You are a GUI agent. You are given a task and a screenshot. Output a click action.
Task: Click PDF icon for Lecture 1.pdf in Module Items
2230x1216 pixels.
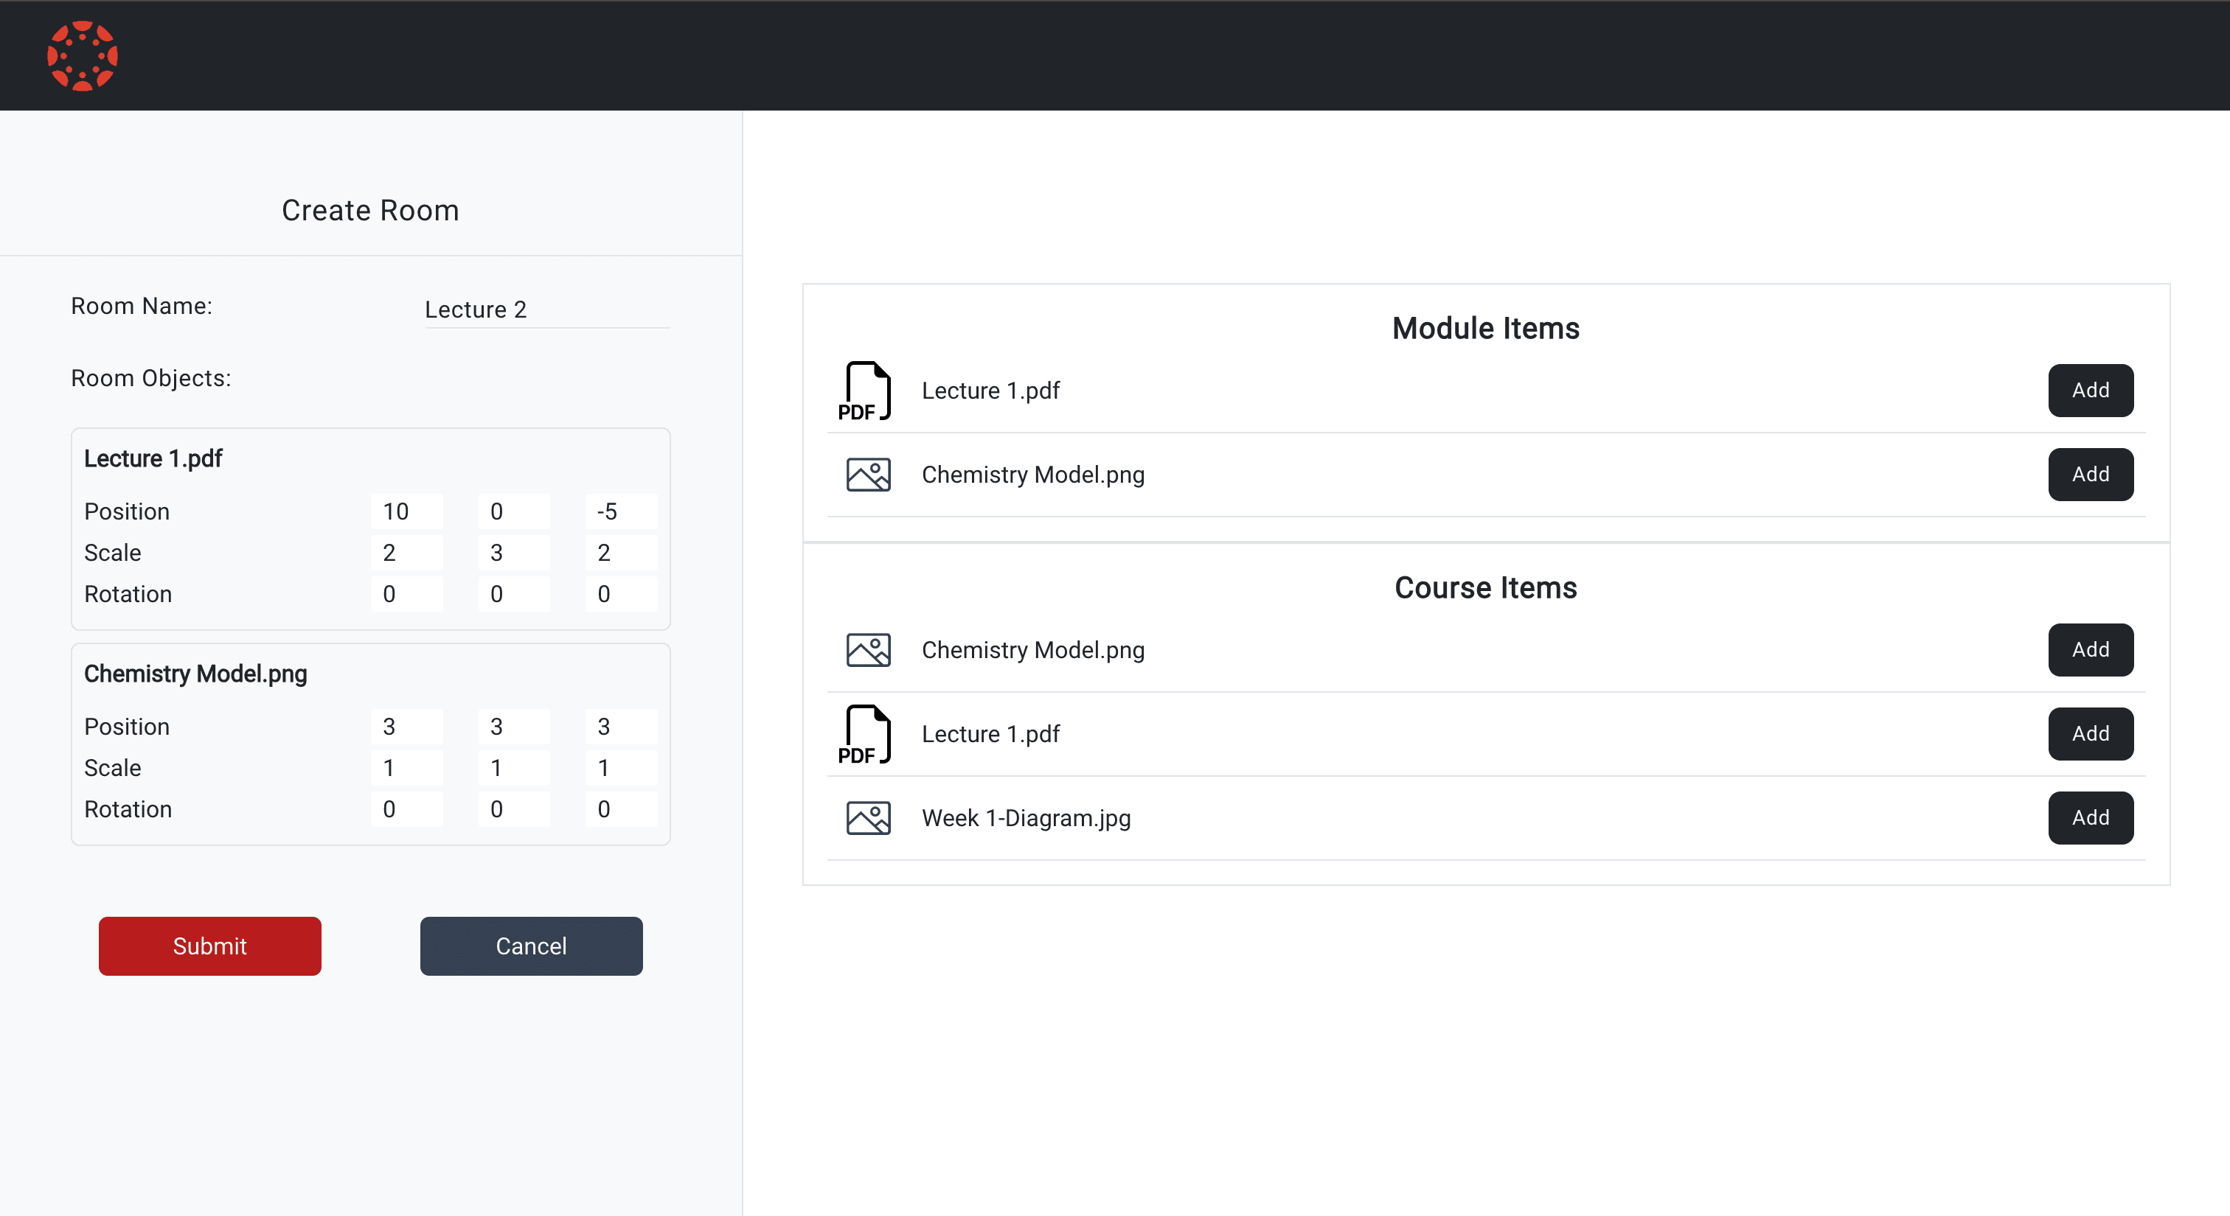(x=866, y=391)
